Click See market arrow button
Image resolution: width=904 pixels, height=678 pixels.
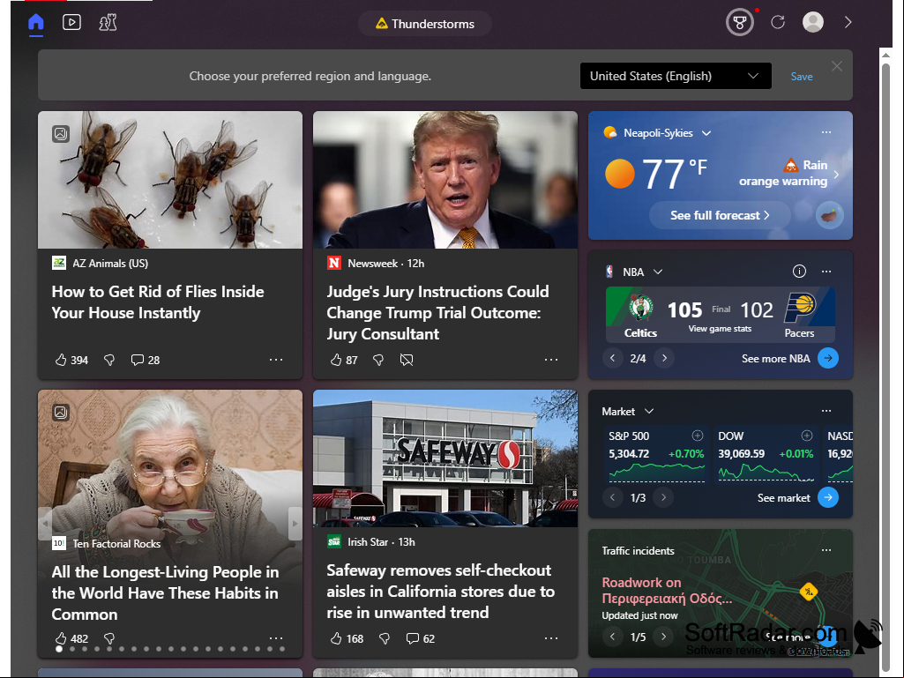click(x=828, y=497)
